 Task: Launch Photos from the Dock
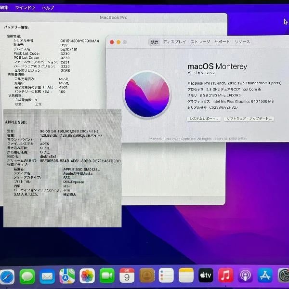(87, 276)
